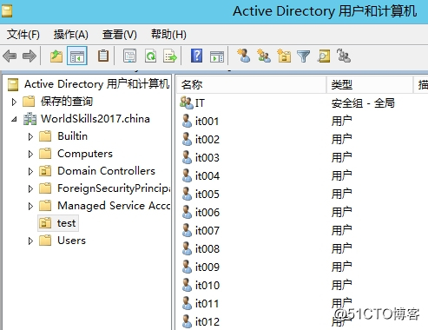This screenshot has height=330, width=428.
Task: Toggle the show/hide action pane icon
Action: [217, 56]
